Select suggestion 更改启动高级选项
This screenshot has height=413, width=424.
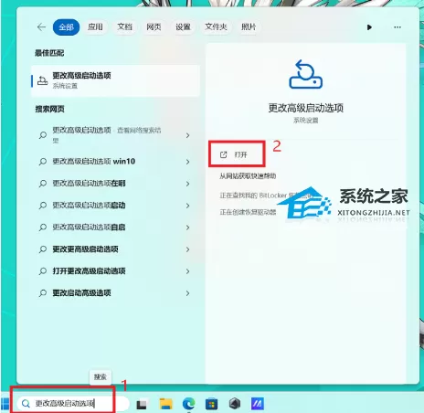[x=81, y=293]
